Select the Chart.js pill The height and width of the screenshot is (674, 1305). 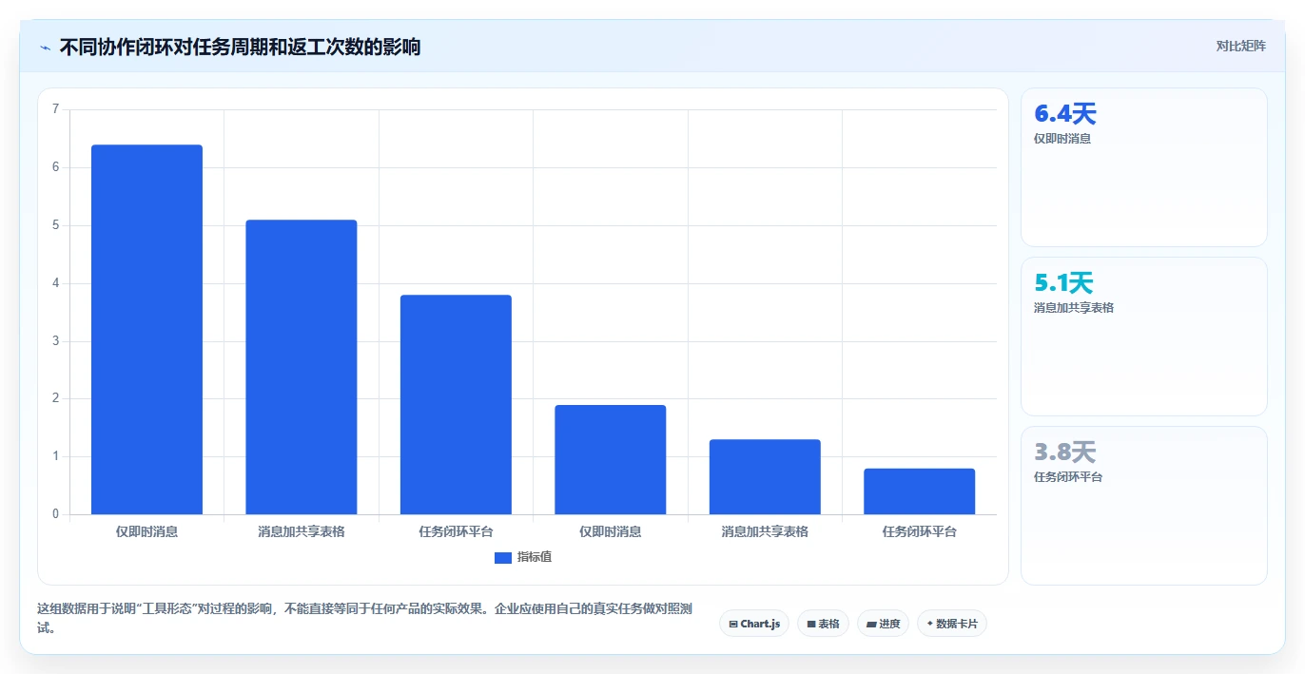point(754,624)
